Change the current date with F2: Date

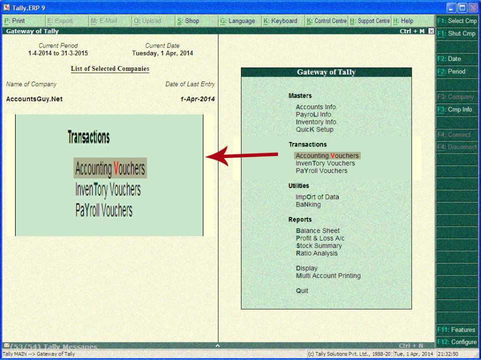(x=456, y=58)
